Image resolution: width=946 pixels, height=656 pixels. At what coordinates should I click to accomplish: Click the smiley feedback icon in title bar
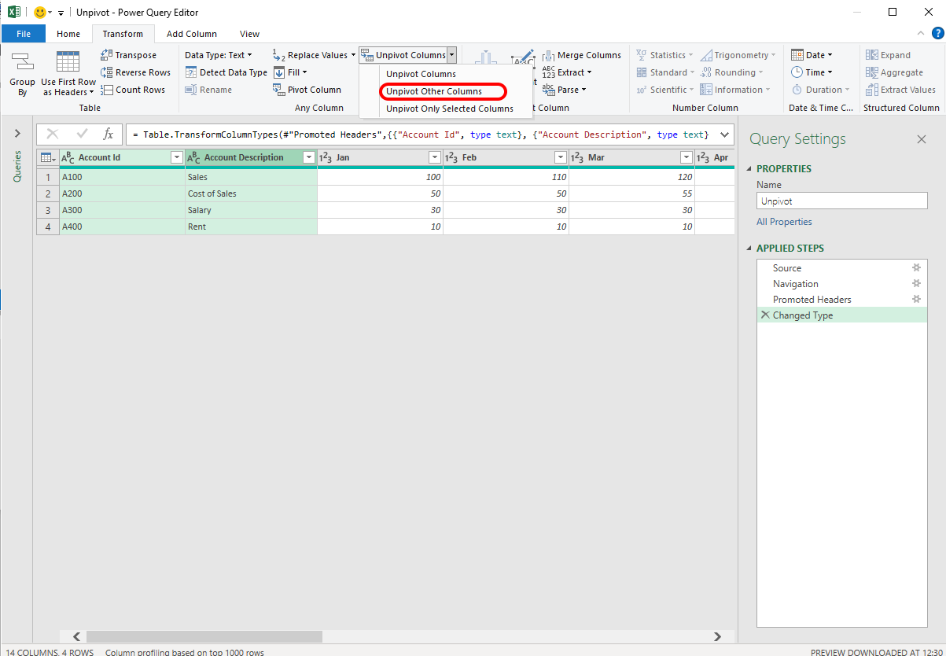click(39, 13)
